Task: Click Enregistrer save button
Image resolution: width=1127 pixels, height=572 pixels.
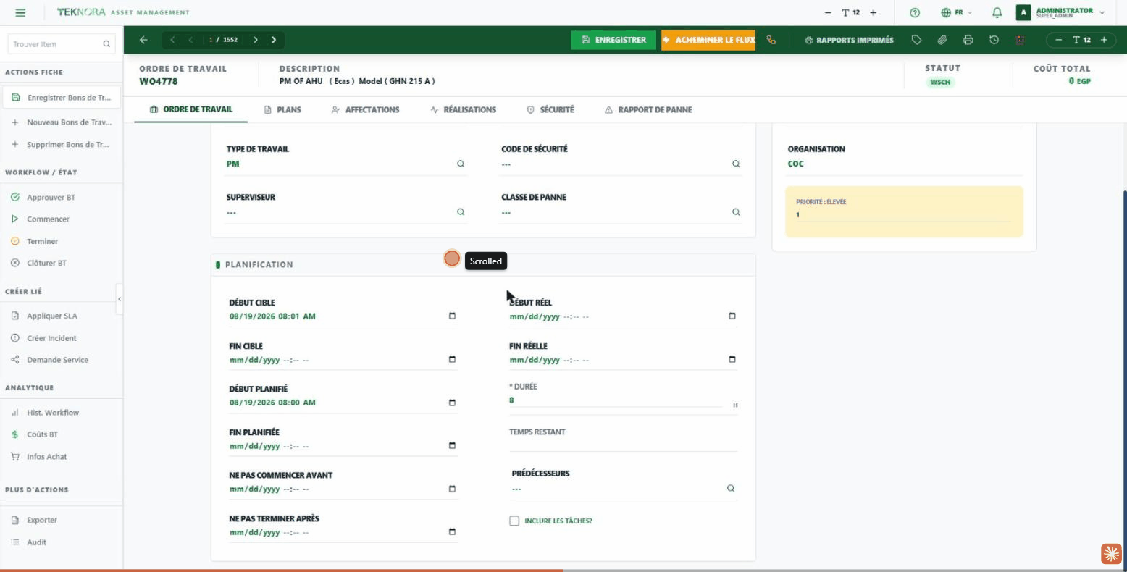Action: click(x=613, y=40)
